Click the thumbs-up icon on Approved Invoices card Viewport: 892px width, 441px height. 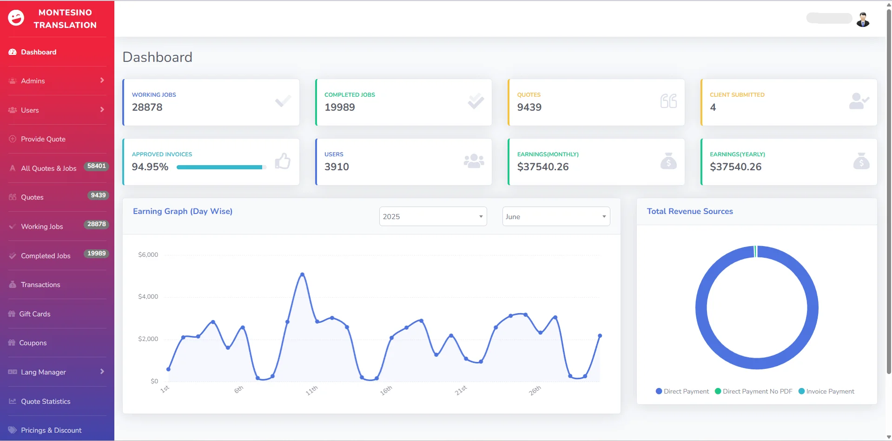(283, 161)
